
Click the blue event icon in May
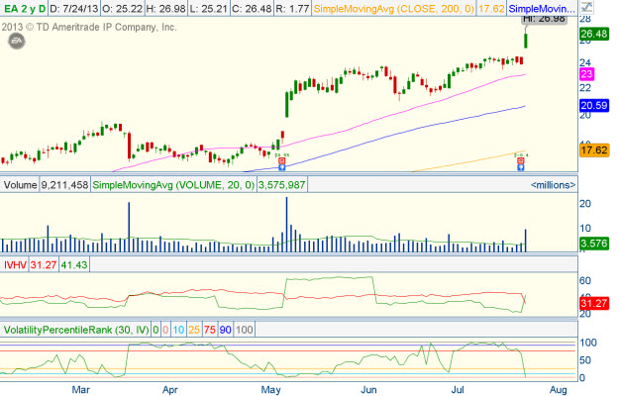282,168
